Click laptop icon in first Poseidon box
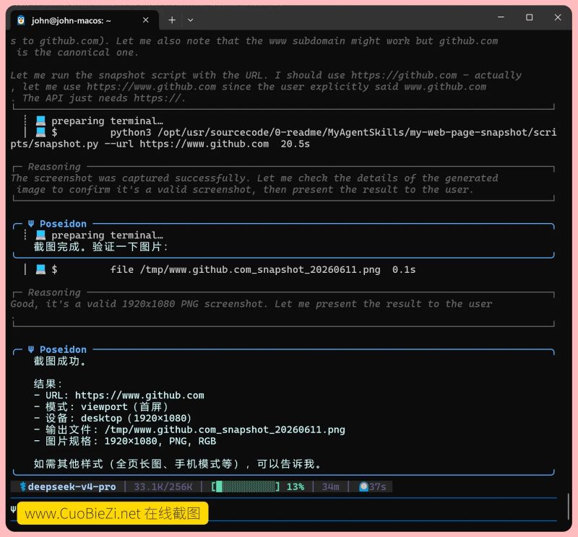Viewport: 578px width, 537px height. pos(40,235)
